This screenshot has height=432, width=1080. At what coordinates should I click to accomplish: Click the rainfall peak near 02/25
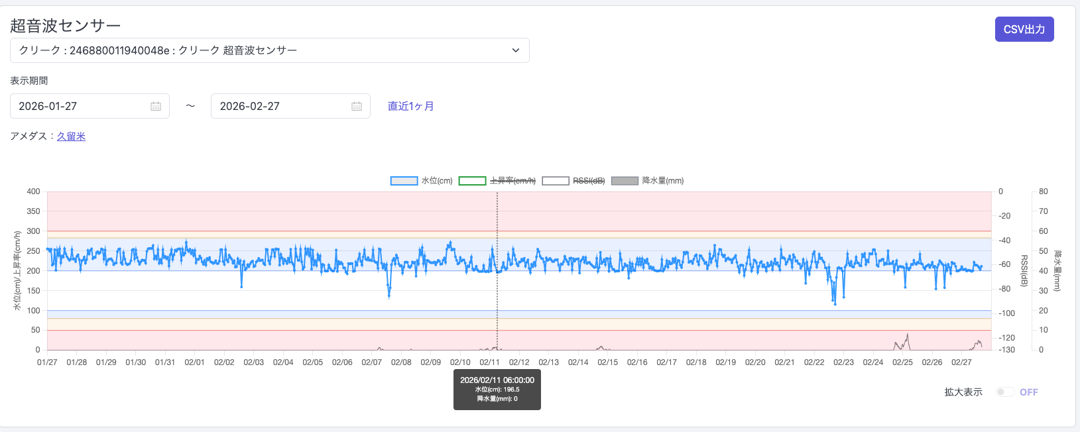click(907, 335)
